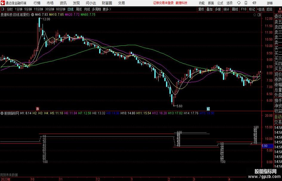
Task: Click the blue 解 marker below the chart
Action: (x=208, y=109)
